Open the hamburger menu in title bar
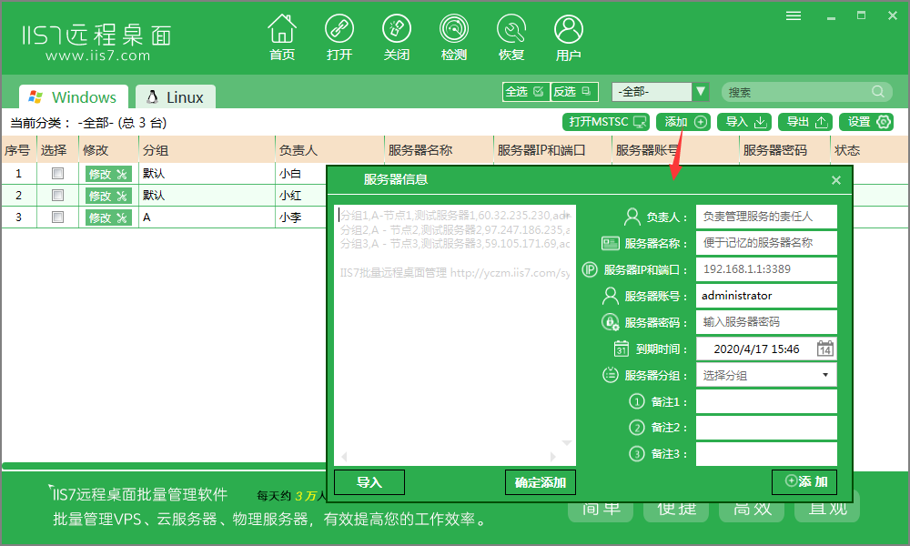The width and height of the screenshot is (910, 546). 794,15
